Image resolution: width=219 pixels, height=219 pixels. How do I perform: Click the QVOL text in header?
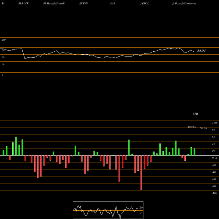145,4
